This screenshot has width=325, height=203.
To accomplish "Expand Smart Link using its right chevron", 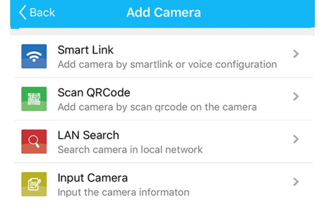I will coord(296,54).
